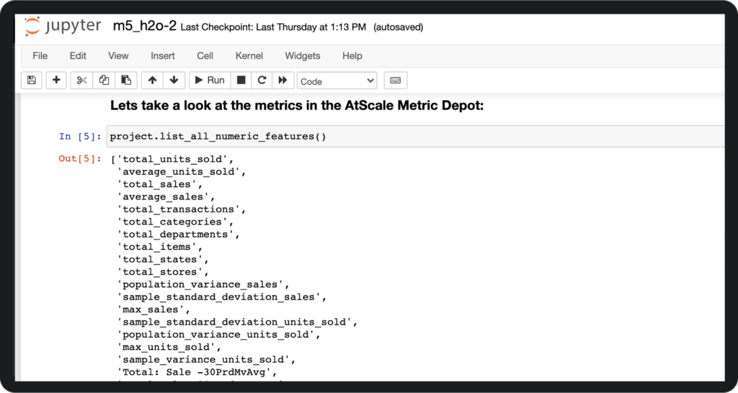The width and height of the screenshot is (738, 393).
Task: Click 'max_sales' in the output
Action: [x=150, y=310]
